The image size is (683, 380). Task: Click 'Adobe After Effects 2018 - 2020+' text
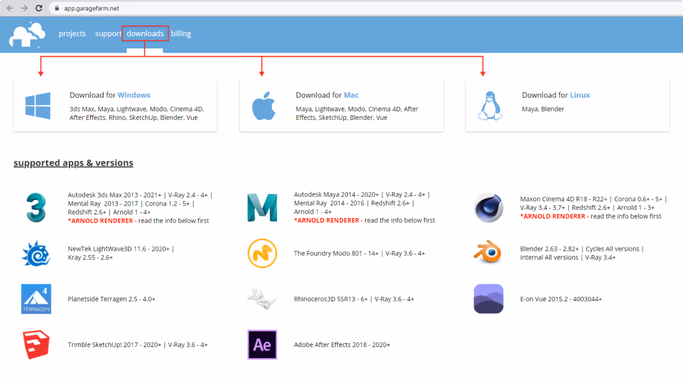[342, 345]
